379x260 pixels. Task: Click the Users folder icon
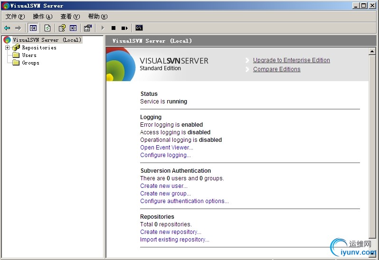tap(16, 55)
